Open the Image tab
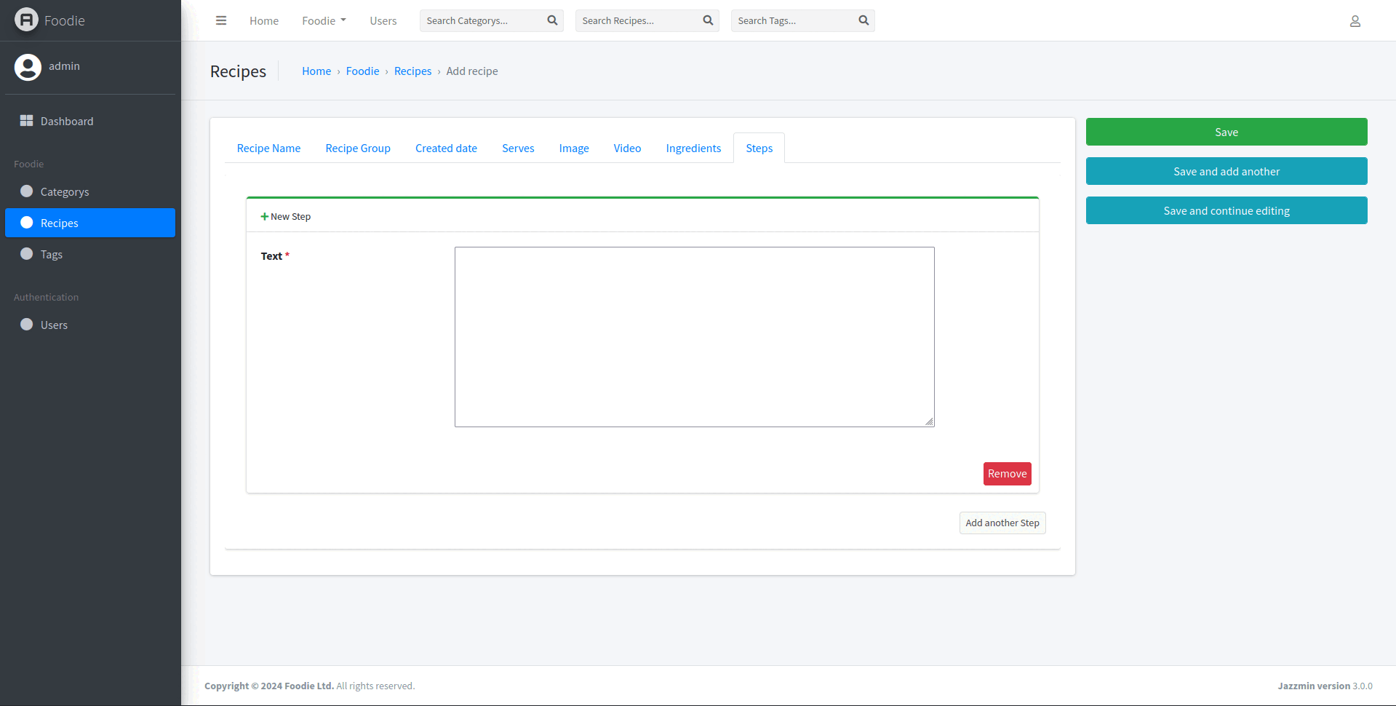This screenshot has width=1396, height=706. pyautogui.click(x=574, y=148)
